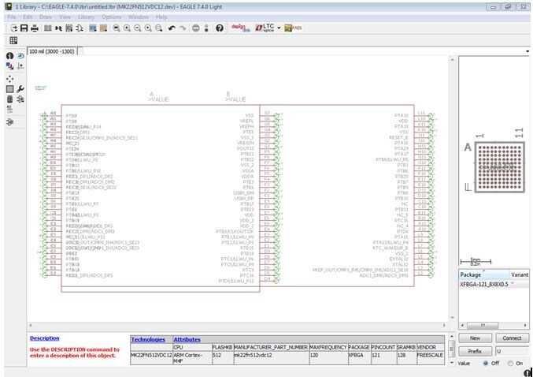Viewport: 533px width, 377px height.
Task: Open the Library menu
Action: pos(86,17)
